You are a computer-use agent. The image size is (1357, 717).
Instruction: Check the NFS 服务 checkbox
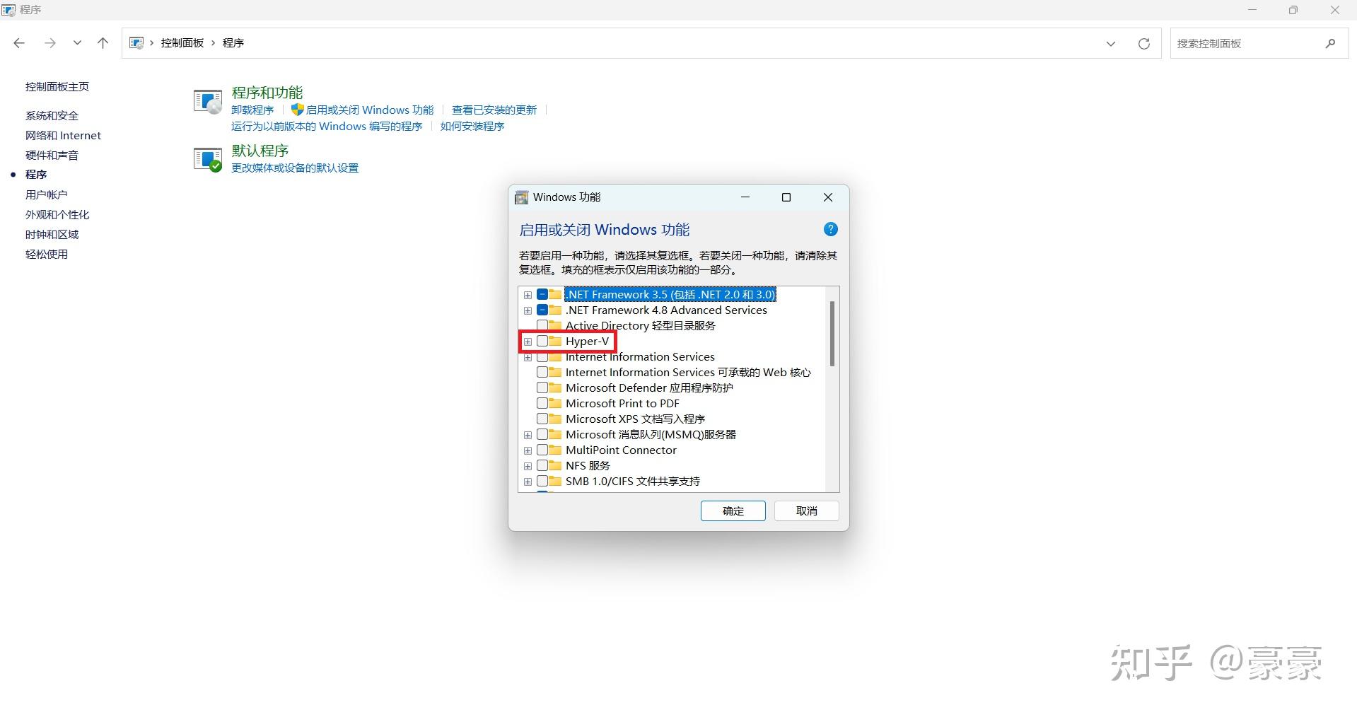(542, 465)
